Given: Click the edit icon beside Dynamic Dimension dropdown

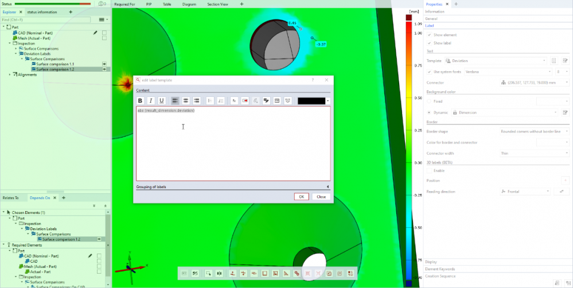Looking at the screenshot, I should 566,112.
